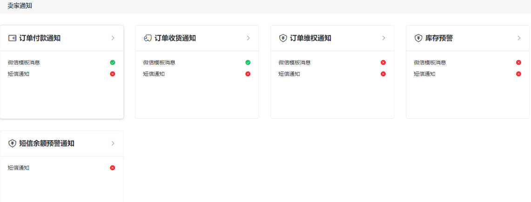Expand 订单付款通知 using its chevron arrow
531x202 pixels.
113,38
